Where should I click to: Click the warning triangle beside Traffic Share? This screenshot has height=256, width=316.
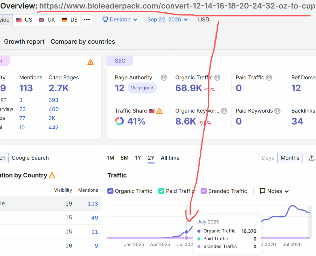click(x=159, y=111)
